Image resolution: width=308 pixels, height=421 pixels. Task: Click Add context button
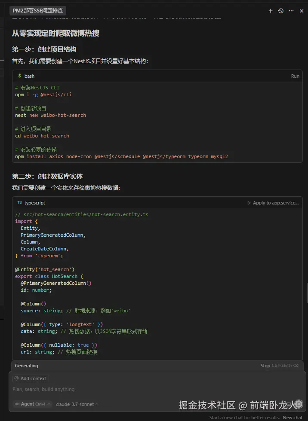(31, 378)
